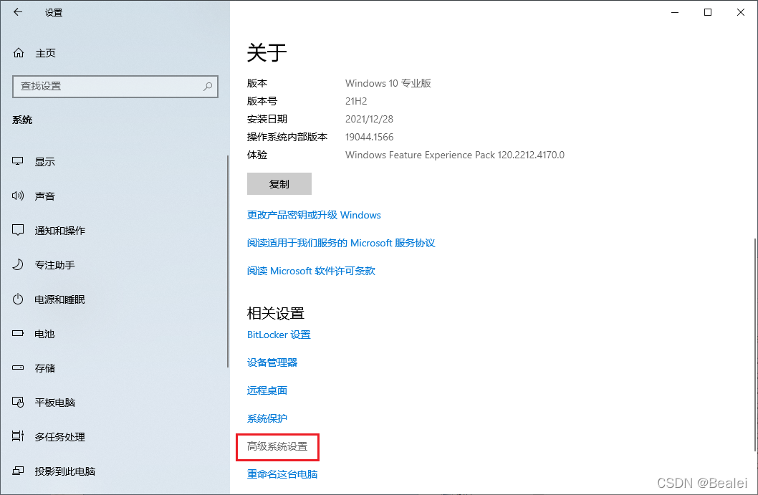Viewport: 758px width, 495px height.
Task: Open 系统保护 link
Action: point(267,418)
